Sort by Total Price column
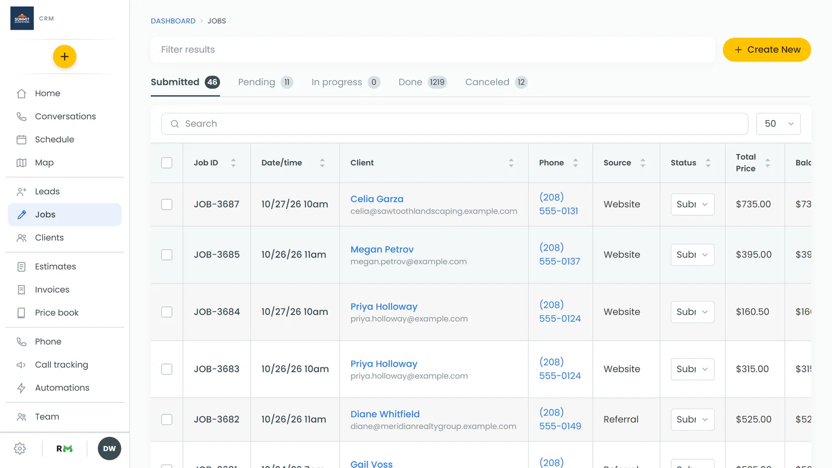 pyautogui.click(x=768, y=163)
